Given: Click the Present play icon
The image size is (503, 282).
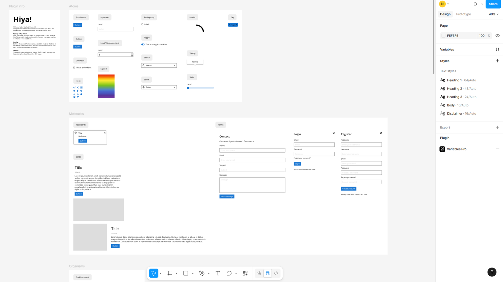Looking at the screenshot, I should point(475,4).
